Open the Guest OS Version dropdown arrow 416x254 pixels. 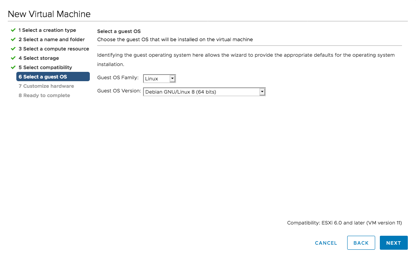(262, 92)
